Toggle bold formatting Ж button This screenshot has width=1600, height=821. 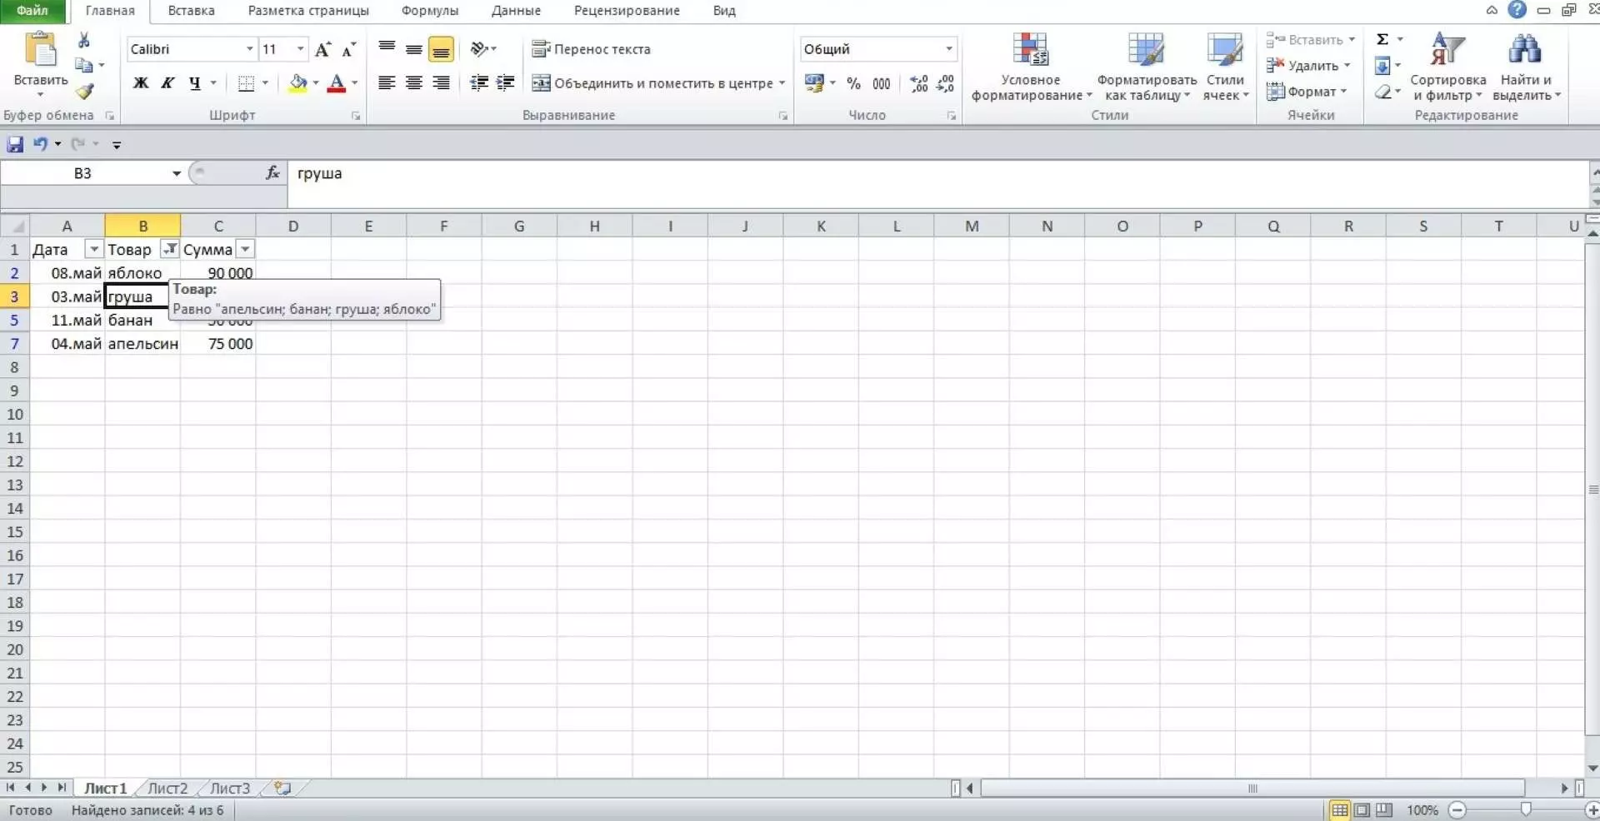[141, 83]
